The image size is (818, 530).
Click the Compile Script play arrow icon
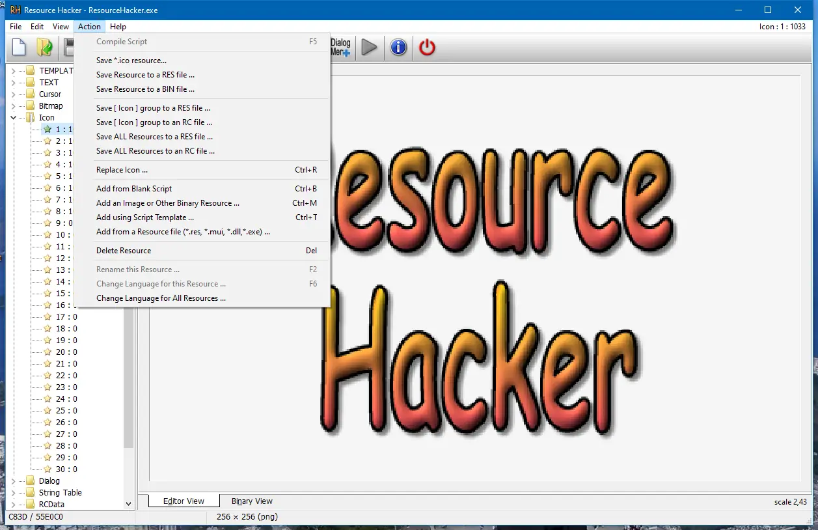click(369, 48)
